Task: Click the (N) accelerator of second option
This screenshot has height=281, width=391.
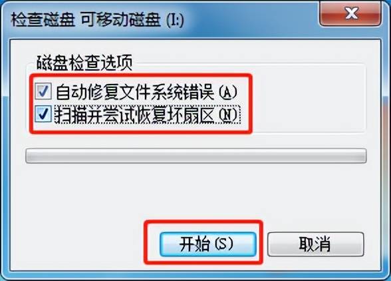Action: (x=228, y=115)
